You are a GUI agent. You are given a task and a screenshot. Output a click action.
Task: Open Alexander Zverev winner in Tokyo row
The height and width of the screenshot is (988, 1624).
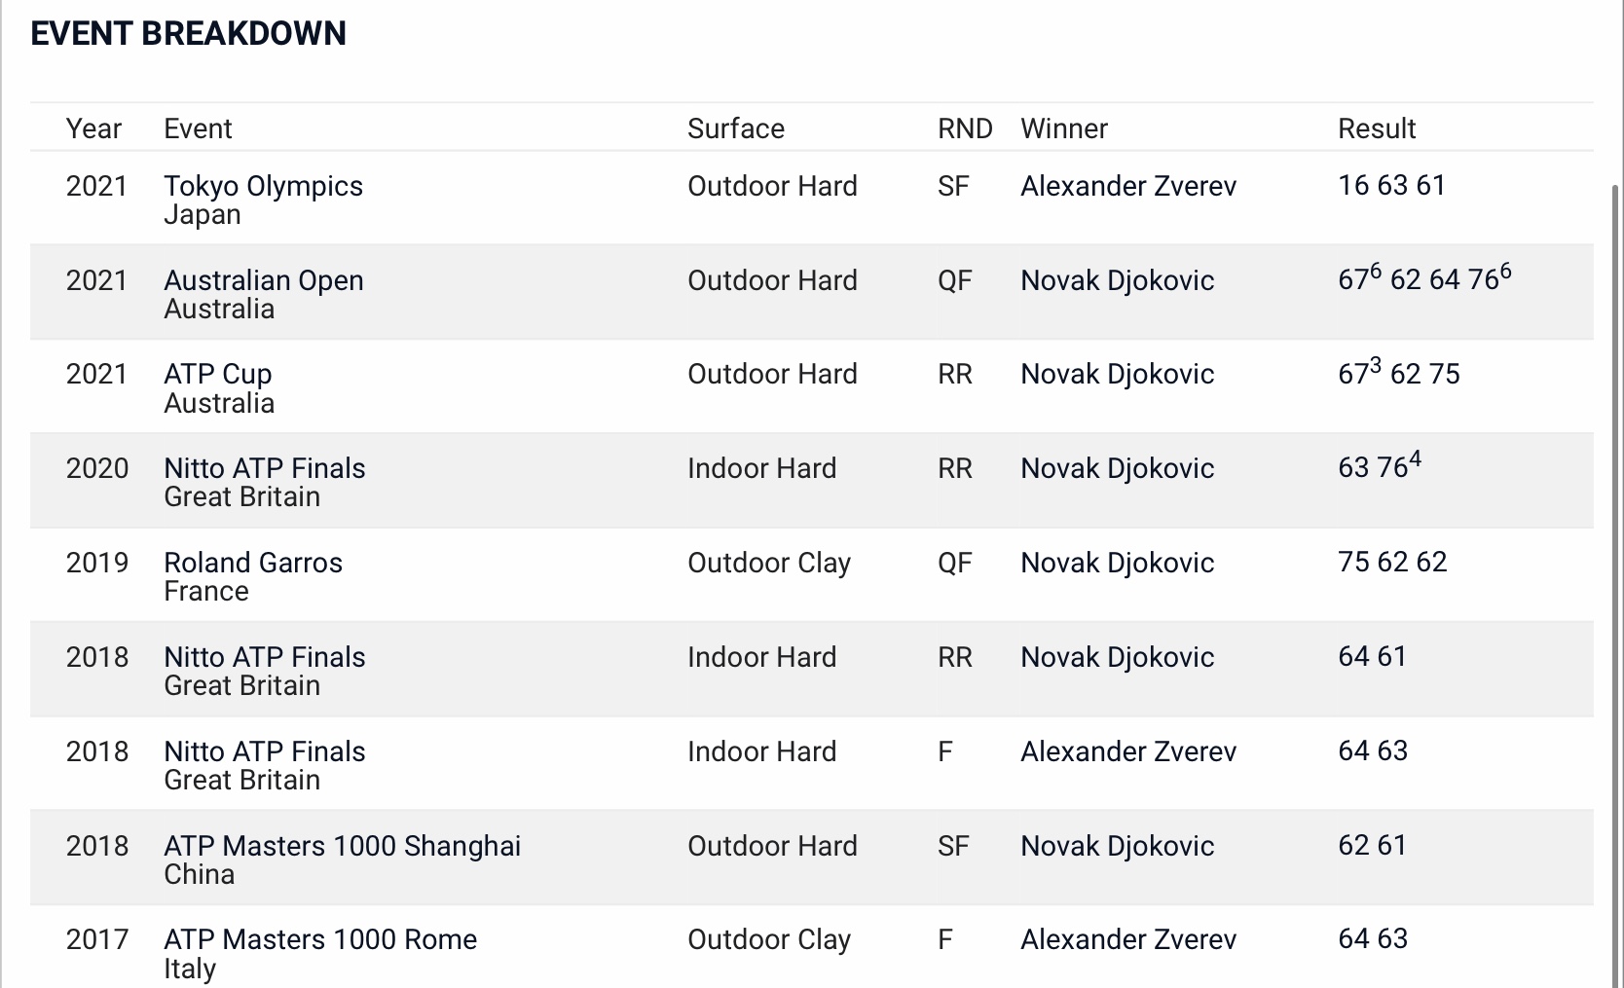[1128, 186]
